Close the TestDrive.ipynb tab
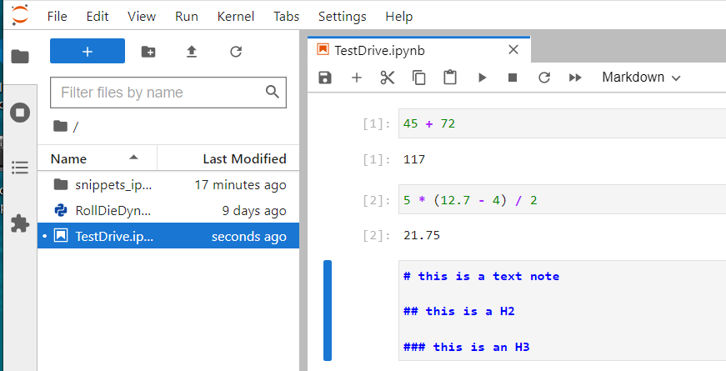This screenshot has width=726, height=371. point(513,50)
